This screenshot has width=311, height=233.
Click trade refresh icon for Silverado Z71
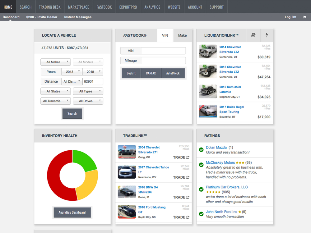pos(188,157)
